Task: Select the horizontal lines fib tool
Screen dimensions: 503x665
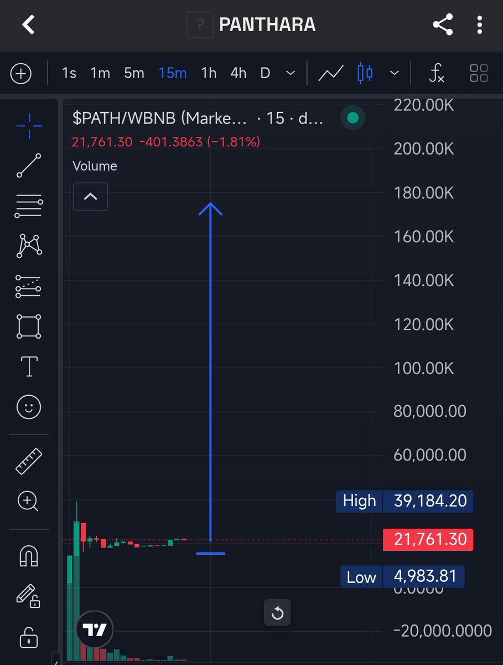Action: [x=29, y=206]
